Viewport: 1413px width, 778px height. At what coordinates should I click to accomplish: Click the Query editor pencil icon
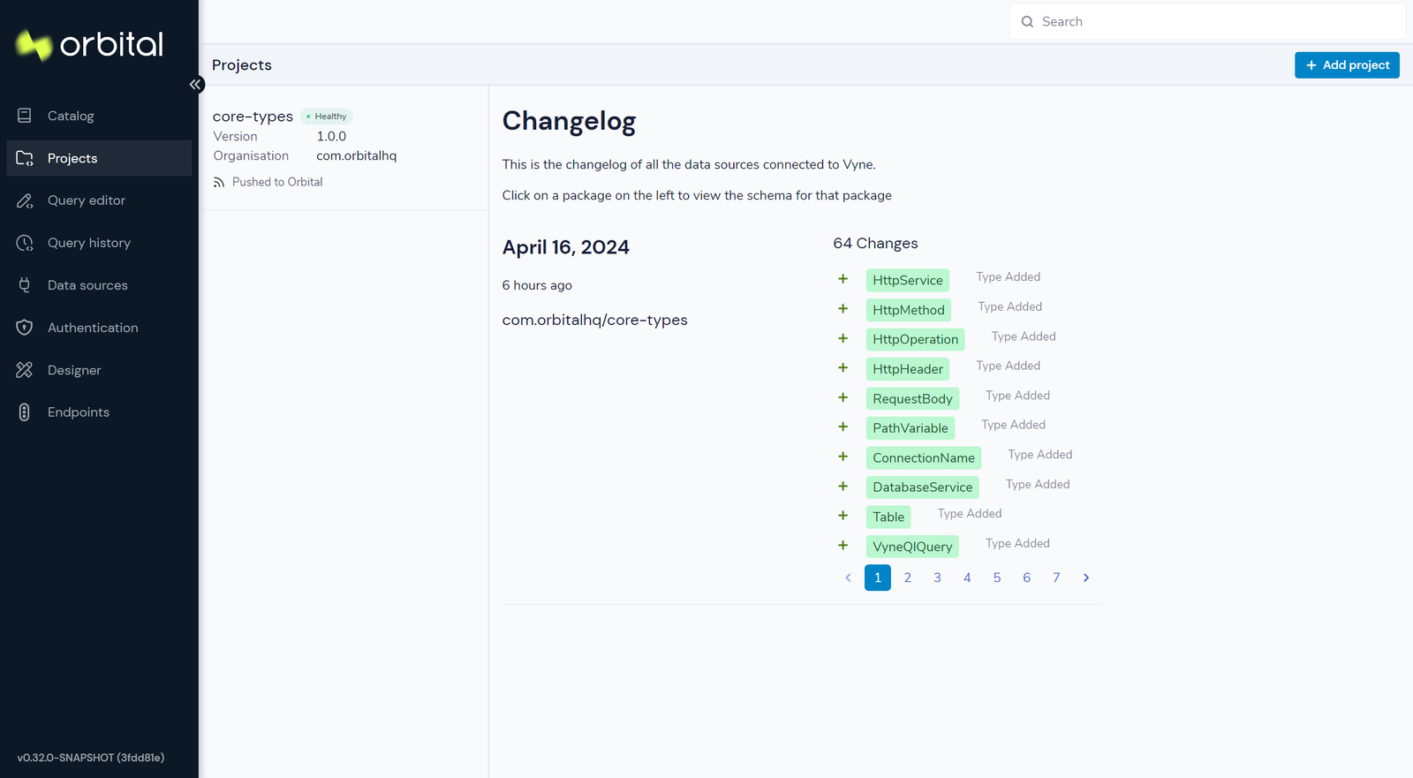coord(25,200)
